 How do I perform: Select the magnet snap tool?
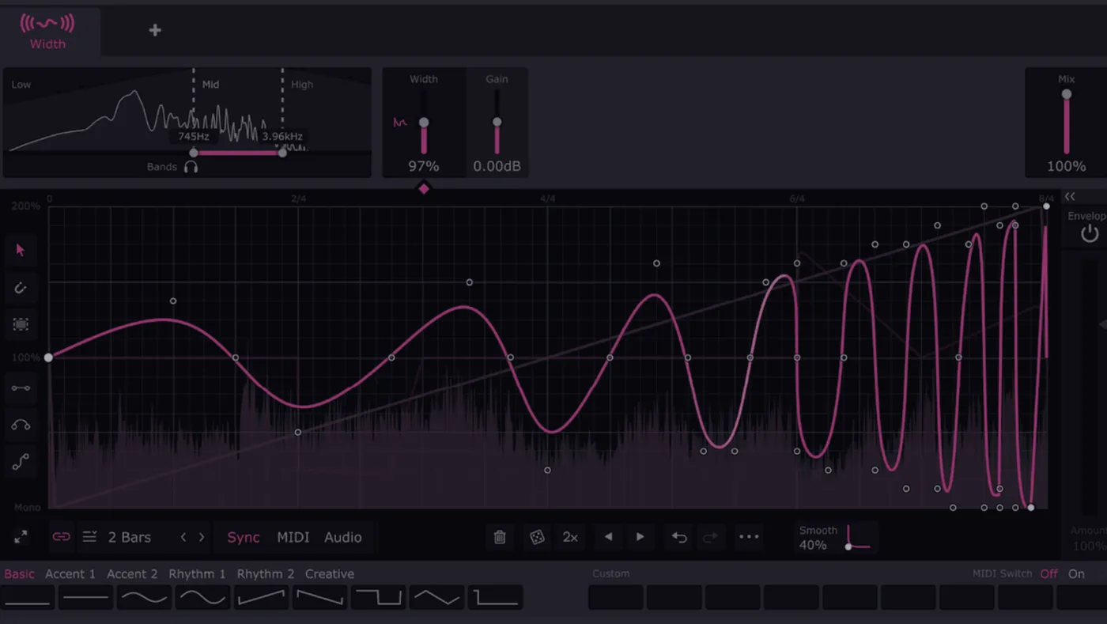tap(21, 288)
